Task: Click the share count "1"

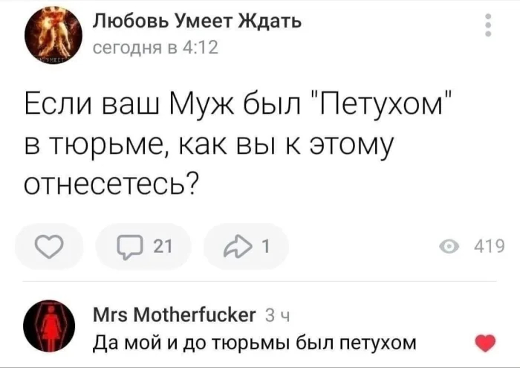Action: coord(264,246)
